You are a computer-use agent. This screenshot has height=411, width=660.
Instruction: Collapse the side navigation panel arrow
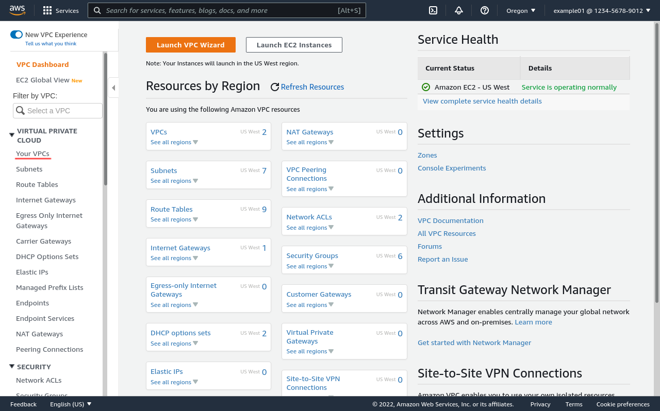113,88
